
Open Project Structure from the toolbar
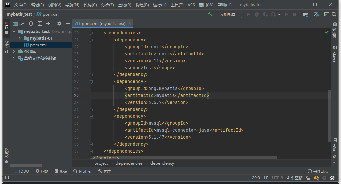click(305, 14)
